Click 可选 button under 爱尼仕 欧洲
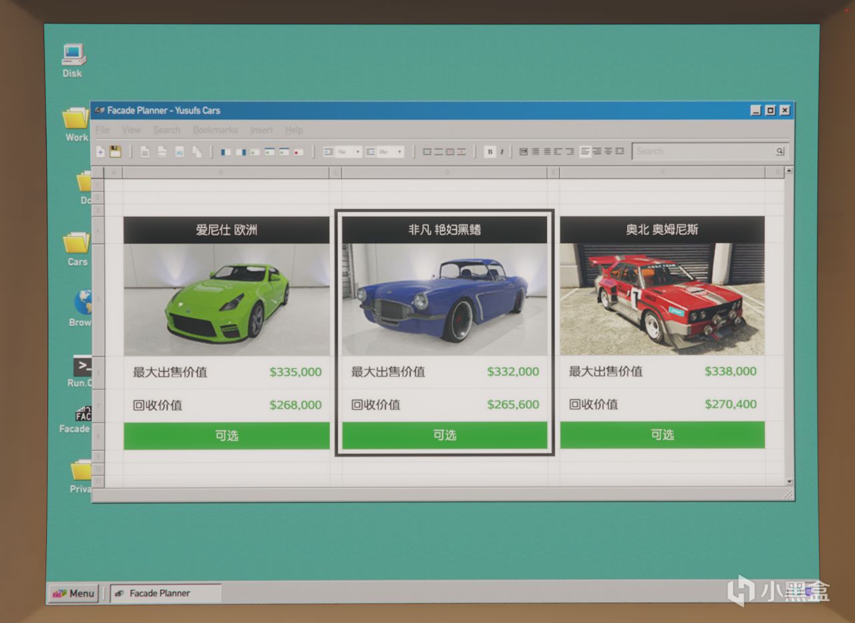Screen dimensions: 855x623 226,435
